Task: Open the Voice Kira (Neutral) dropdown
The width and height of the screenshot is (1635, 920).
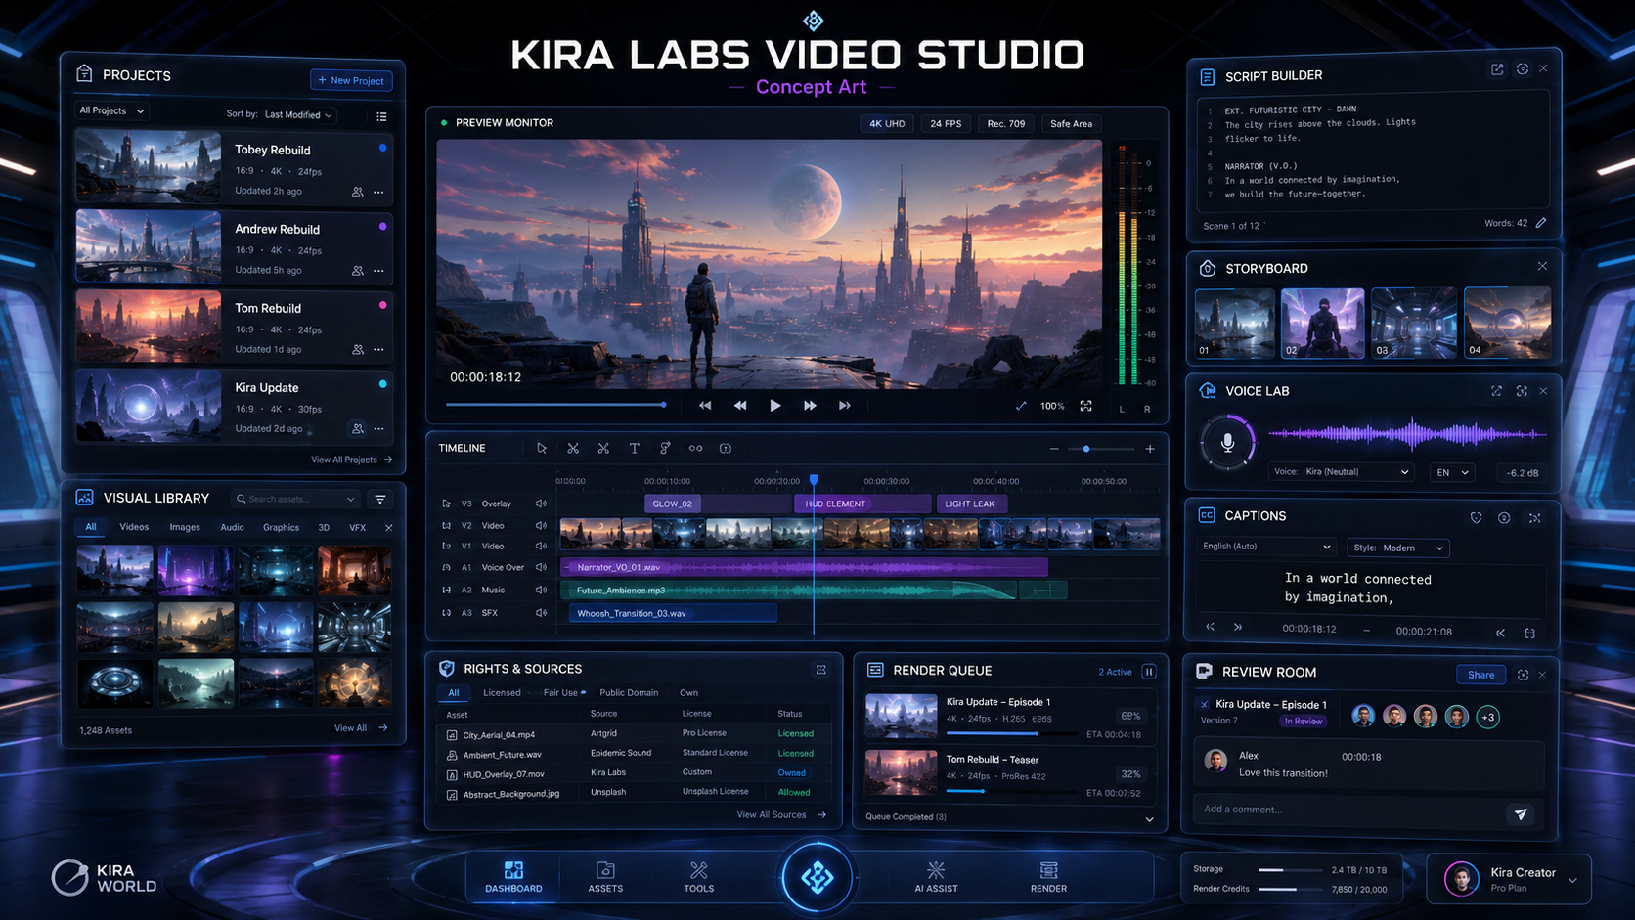Action: coord(1341,472)
